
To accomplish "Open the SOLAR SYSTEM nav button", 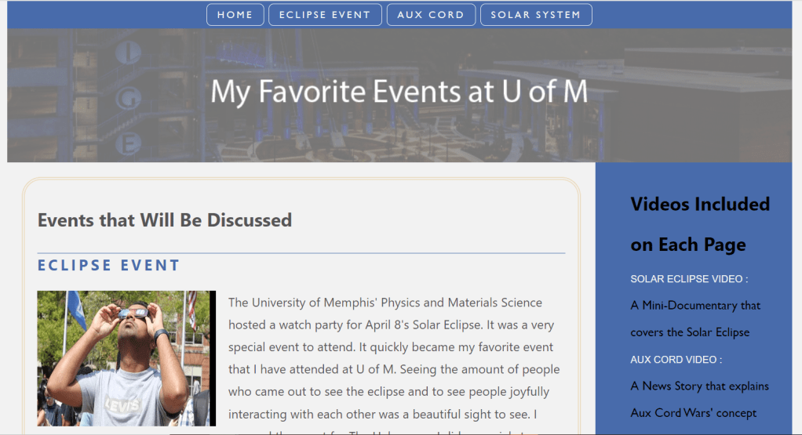I will point(536,15).
